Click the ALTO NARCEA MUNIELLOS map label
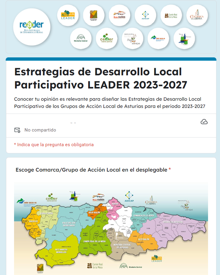 click(x=61, y=251)
